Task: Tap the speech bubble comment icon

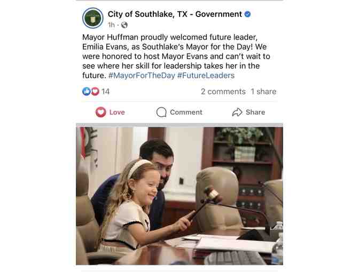Action: point(161,112)
